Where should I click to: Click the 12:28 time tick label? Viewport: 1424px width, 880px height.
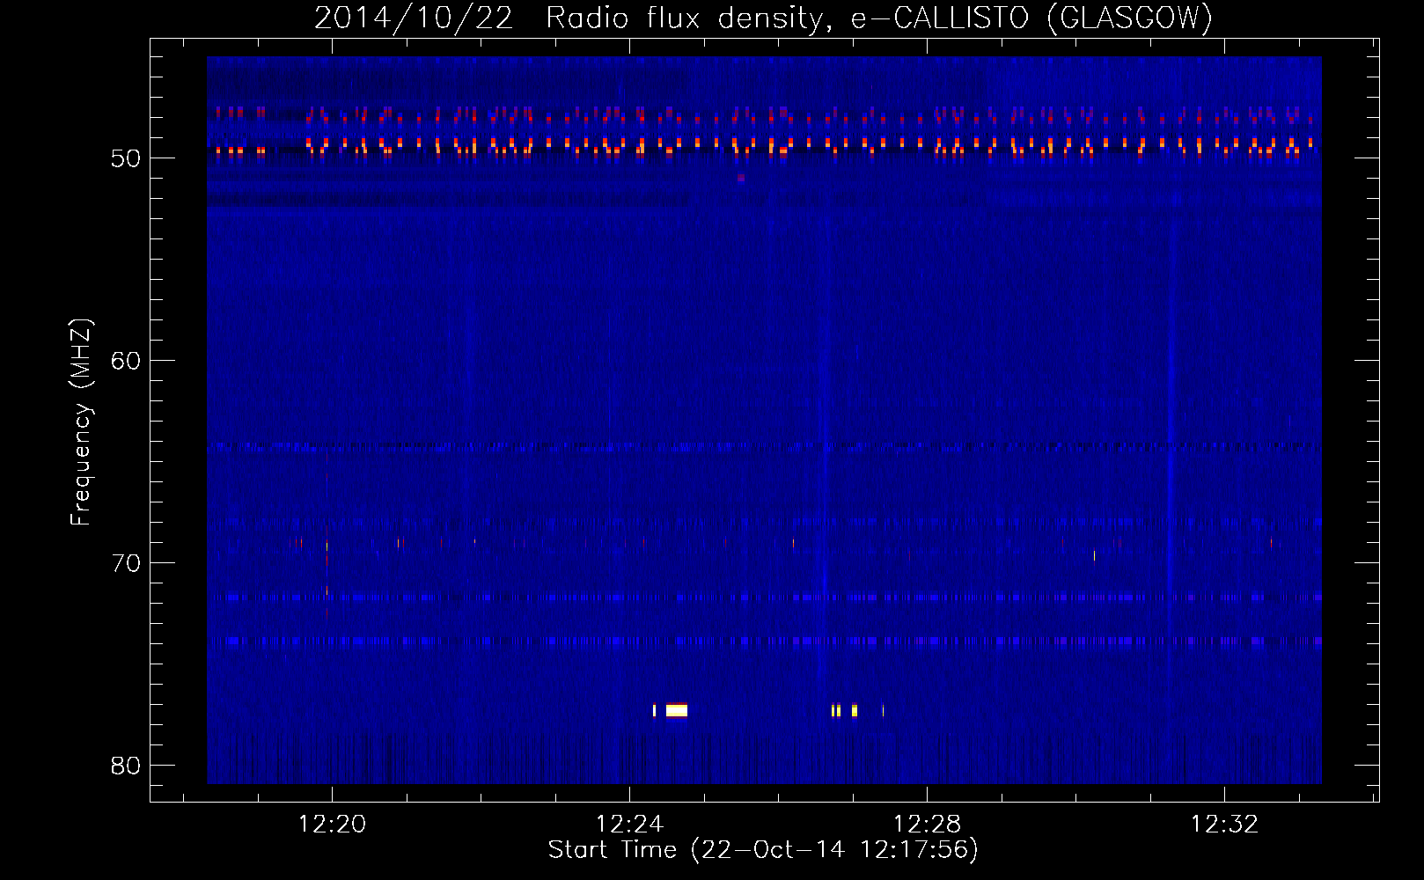click(927, 825)
